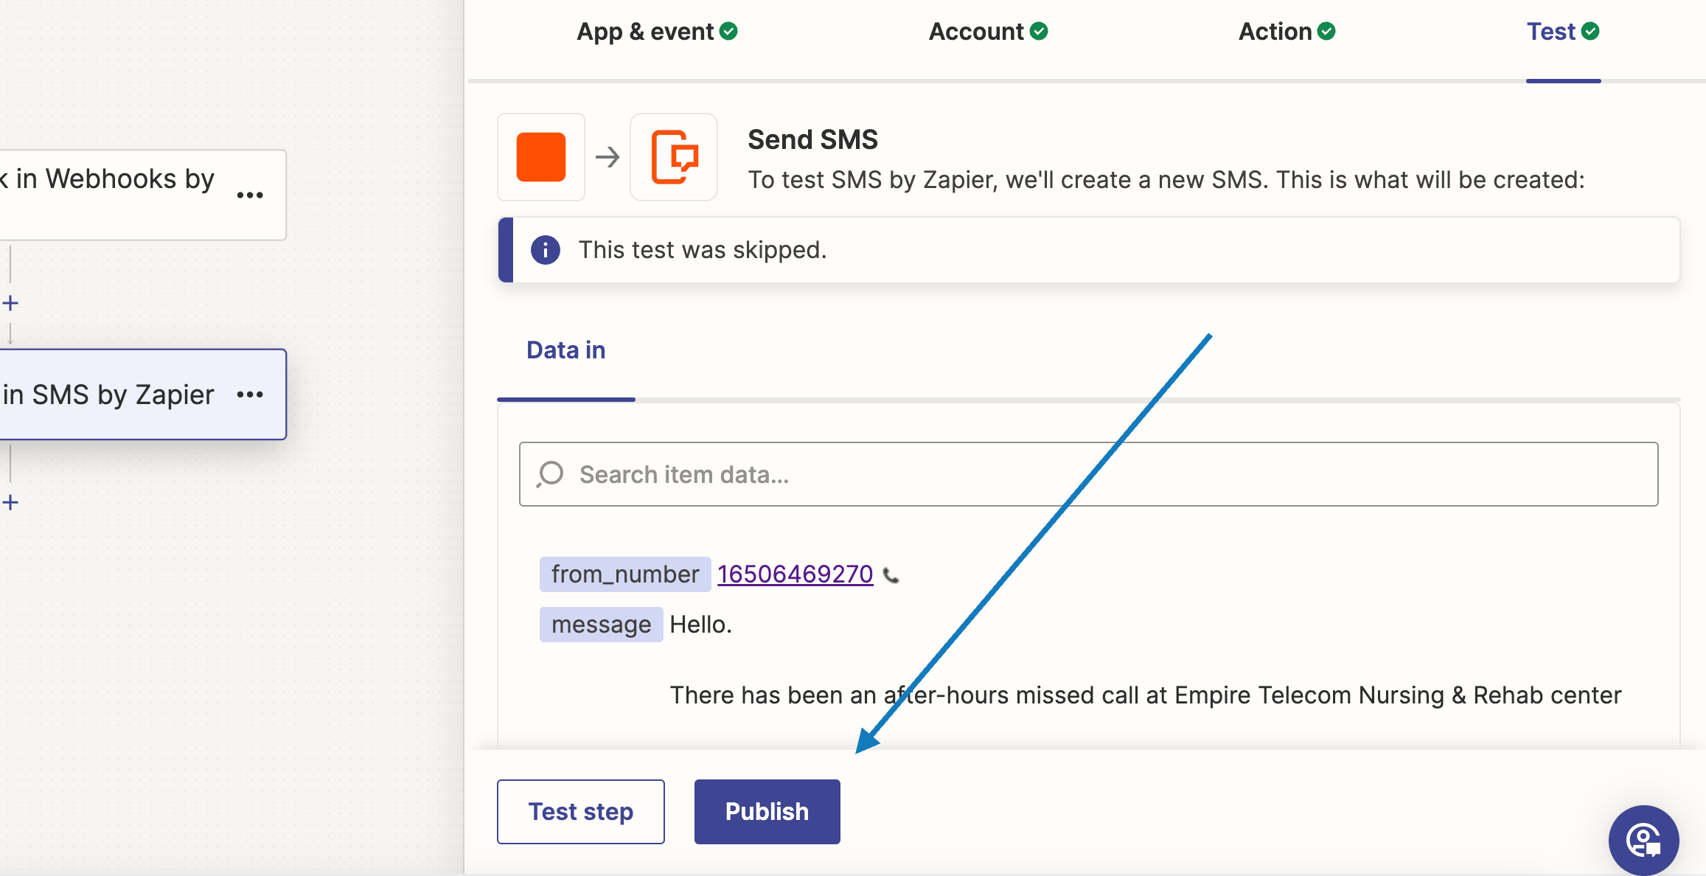Click the green check beside Test
Screen dimensions: 1706x876
click(x=1590, y=31)
